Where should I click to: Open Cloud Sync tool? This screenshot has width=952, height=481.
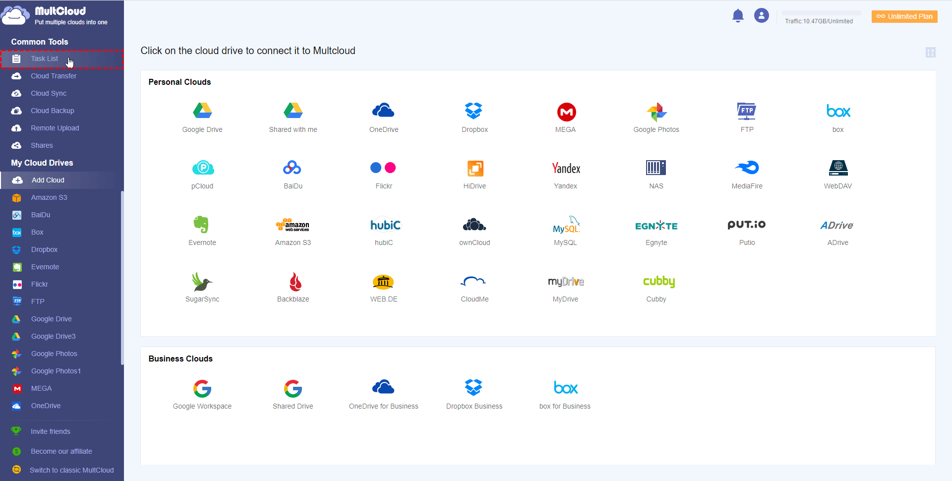pyautogui.click(x=61, y=93)
